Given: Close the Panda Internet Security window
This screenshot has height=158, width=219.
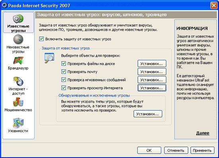Looking at the screenshot, I should [x=214, y=6].
